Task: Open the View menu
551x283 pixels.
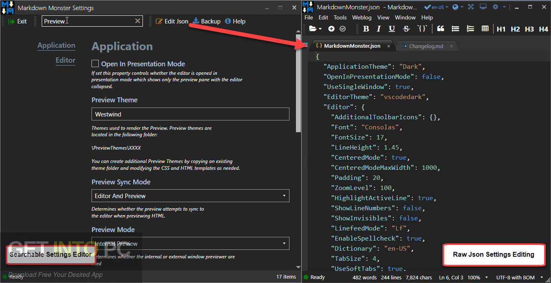Action: tap(383, 17)
